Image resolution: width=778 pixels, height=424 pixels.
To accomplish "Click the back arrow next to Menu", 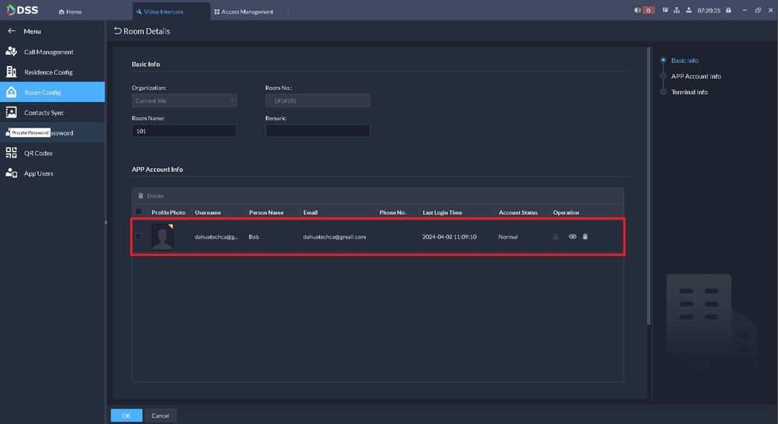I will tap(11, 31).
